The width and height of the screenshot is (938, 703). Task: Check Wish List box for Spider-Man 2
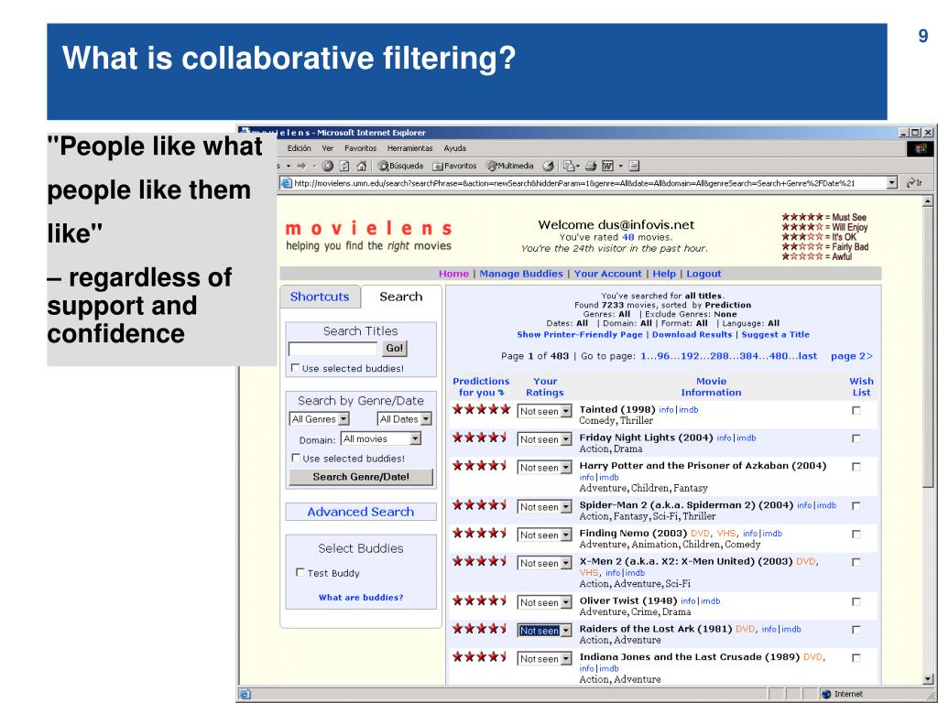point(856,505)
